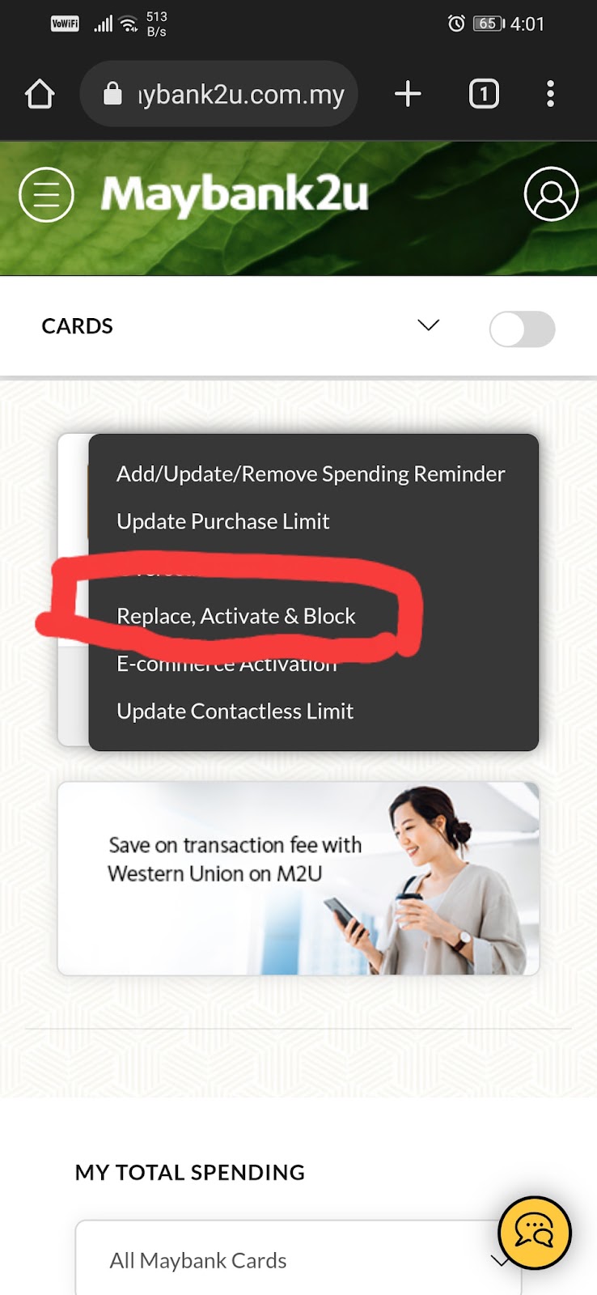The height and width of the screenshot is (1295, 597).
Task: Open the All Maybank Cards dropdown
Action: point(298,1259)
